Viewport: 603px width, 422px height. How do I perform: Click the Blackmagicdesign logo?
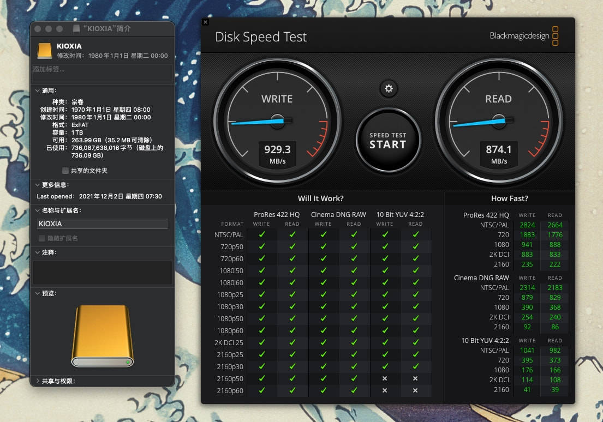point(523,36)
